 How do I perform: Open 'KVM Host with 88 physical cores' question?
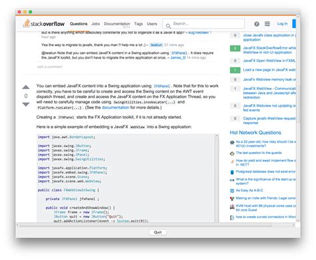(x=266, y=208)
